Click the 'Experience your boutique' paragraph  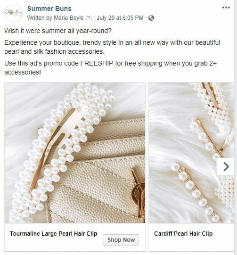[x=112, y=47]
